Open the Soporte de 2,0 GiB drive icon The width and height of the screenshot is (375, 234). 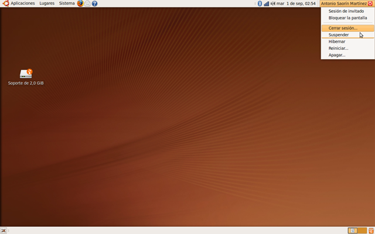(x=26, y=74)
